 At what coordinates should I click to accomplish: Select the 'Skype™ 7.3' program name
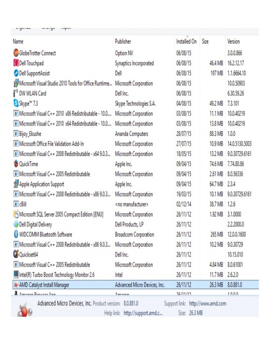(x=29, y=104)
